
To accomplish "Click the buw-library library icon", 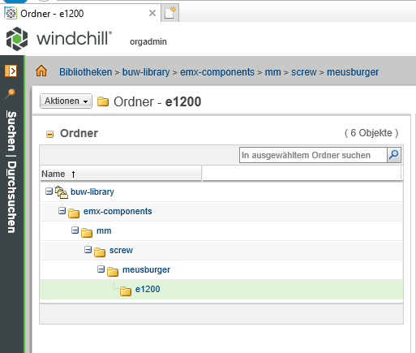I will pyautogui.click(x=62, y=192).
